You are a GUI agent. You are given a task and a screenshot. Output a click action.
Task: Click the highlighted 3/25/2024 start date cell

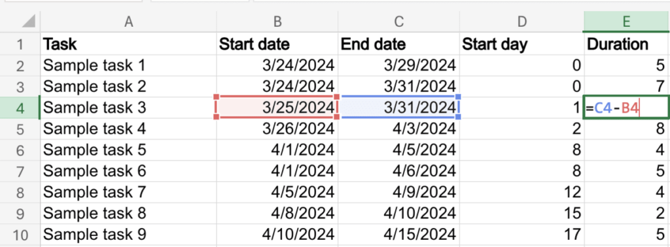[x=277, y=108]
